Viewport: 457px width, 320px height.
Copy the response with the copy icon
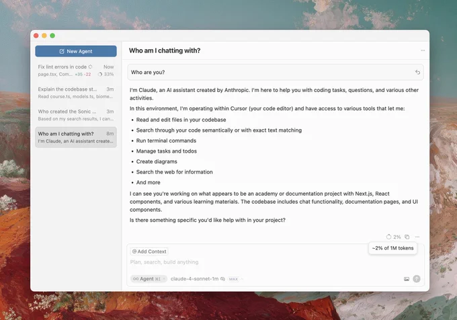pyautogui.click(x=407, y=237)
